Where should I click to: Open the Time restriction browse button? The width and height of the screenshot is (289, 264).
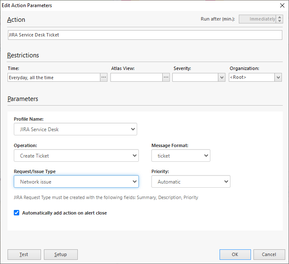click(x=104, y=78)
